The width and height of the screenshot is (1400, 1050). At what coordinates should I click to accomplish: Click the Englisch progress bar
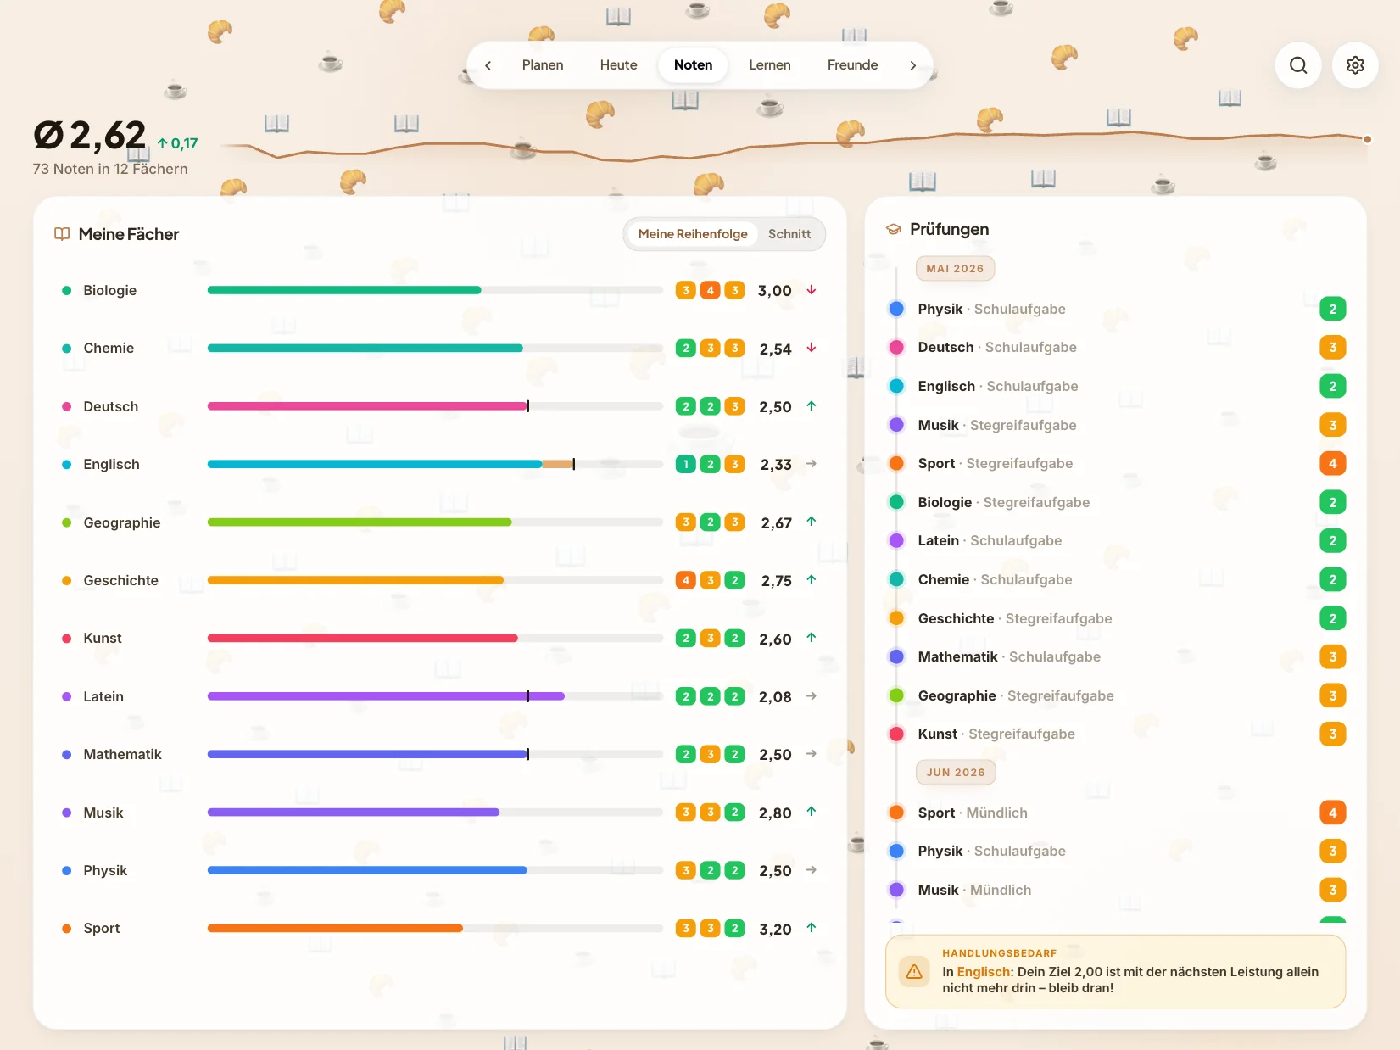click(435, 464)
